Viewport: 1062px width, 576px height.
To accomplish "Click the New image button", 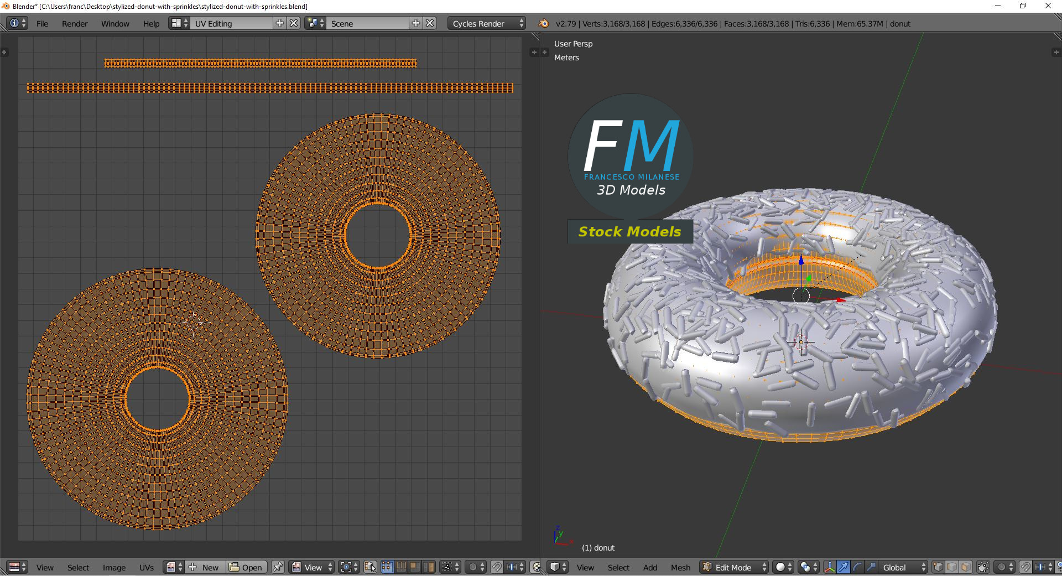I will [205, 567].
